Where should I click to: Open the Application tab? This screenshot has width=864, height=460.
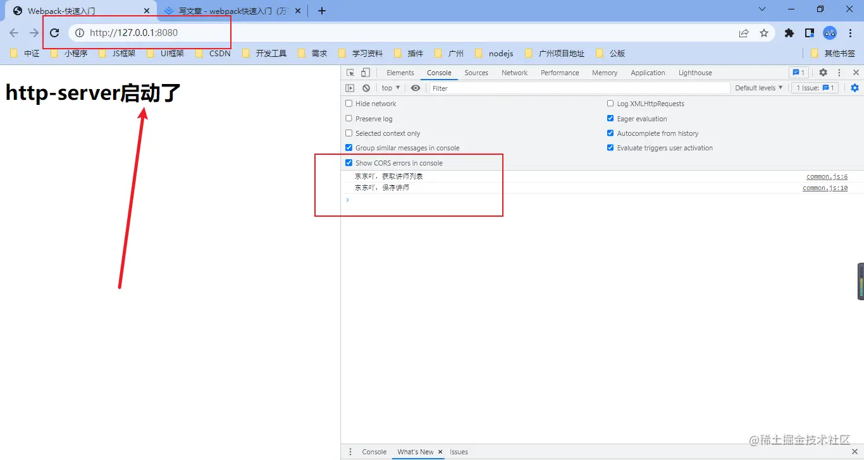tap(648, 73)
